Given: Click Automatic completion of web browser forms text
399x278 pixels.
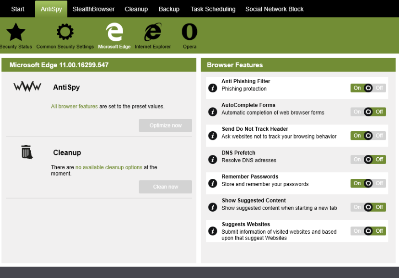Looking at the screenshot, I should [273, 112].
